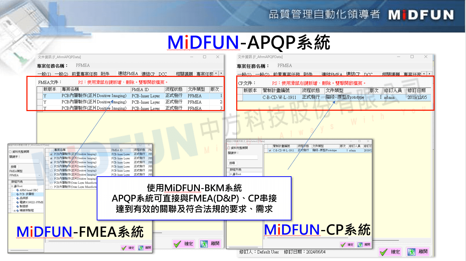Screen dimensions: 466x261
Task: Close the right APQP document window
Action: pyautogui.click(x=426, y=57)
